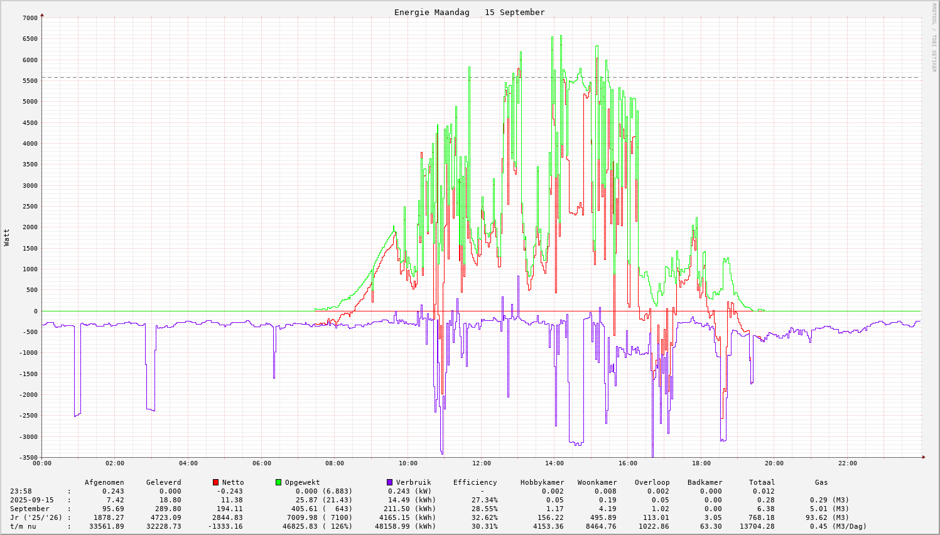Image resolution: width=940 pixels, height=535 pixels.
Task: Click the chart title Energie Maandag 15 September
Action: [x=469, y=13]
